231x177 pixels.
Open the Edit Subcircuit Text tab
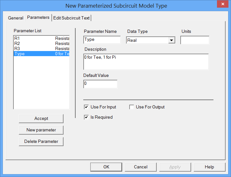click(x=71, y=18)
